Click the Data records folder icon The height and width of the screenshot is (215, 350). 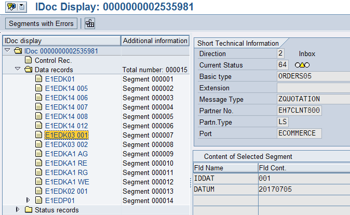point(28,70)
